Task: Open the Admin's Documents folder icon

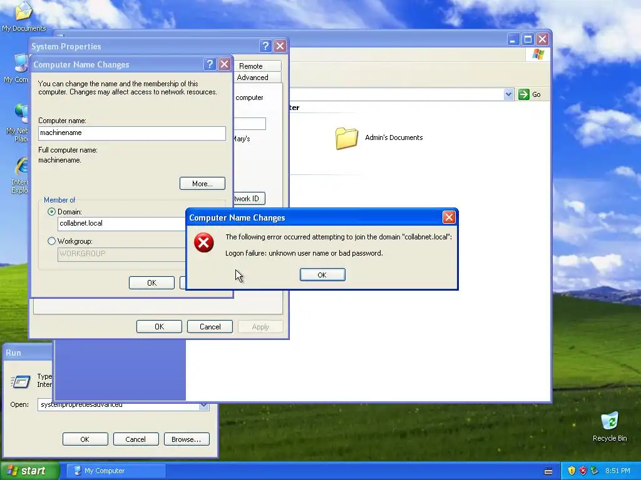Action: 347,138
